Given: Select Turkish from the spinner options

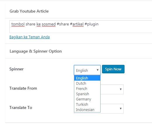Looking at the screenshot, I should 87,104.
